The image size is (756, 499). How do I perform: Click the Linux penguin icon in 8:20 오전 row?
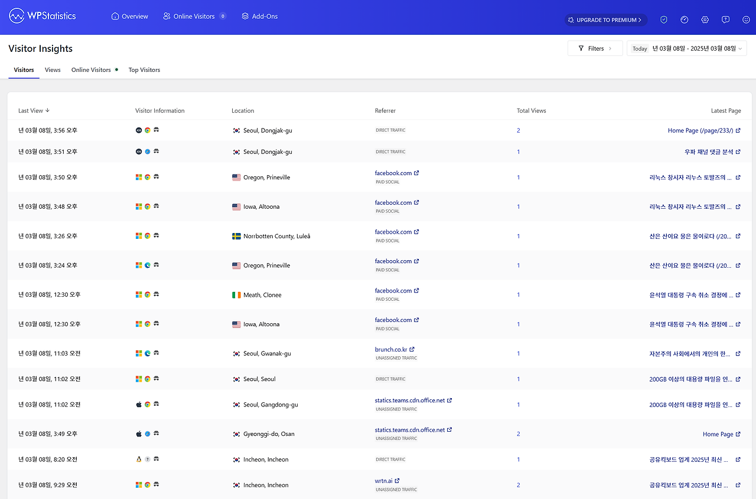(x=139, y=459)
